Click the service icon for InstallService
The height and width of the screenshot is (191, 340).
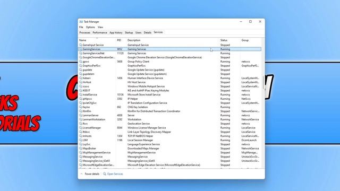point(81,94)
